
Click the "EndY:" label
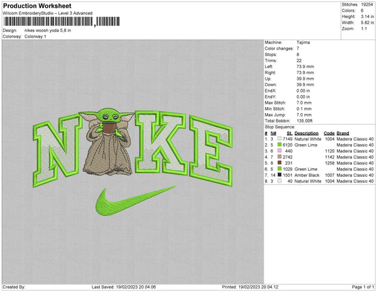270,96
